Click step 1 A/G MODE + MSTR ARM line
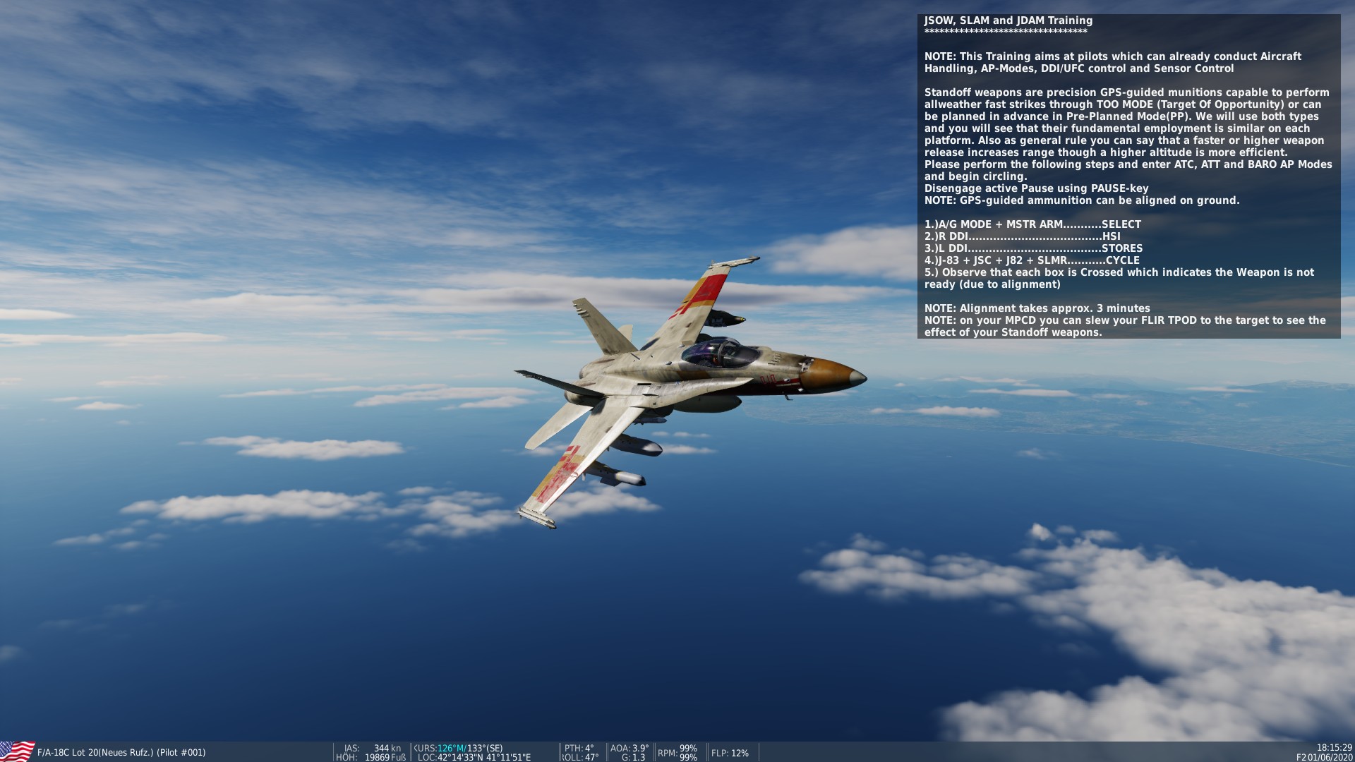This screenshot has width=1355, height=762. [1032, 224]
